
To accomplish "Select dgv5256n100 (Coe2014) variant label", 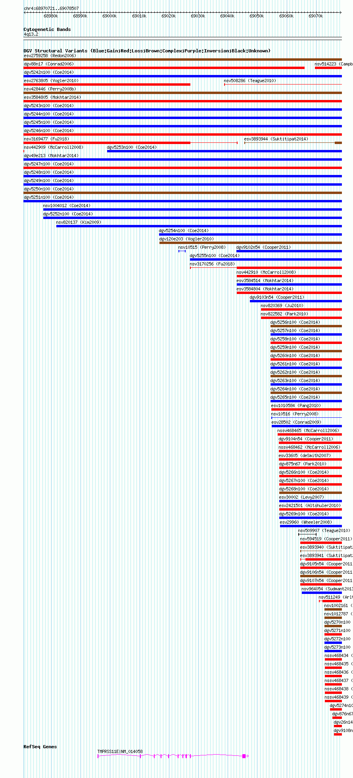I will click(295, 322).
